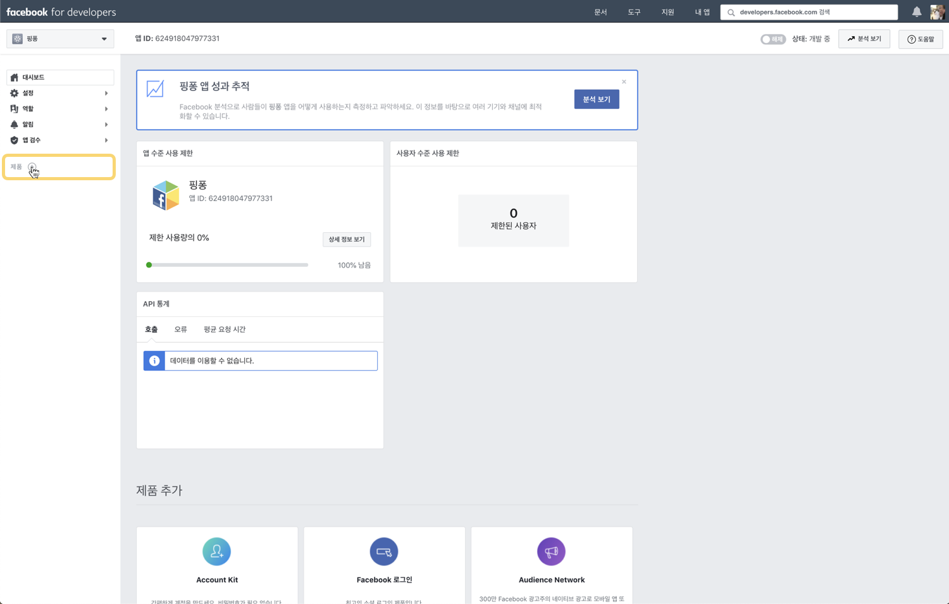Open the 지원 top menu
This screenshot has width=949, height=604.
click(667, 12)
